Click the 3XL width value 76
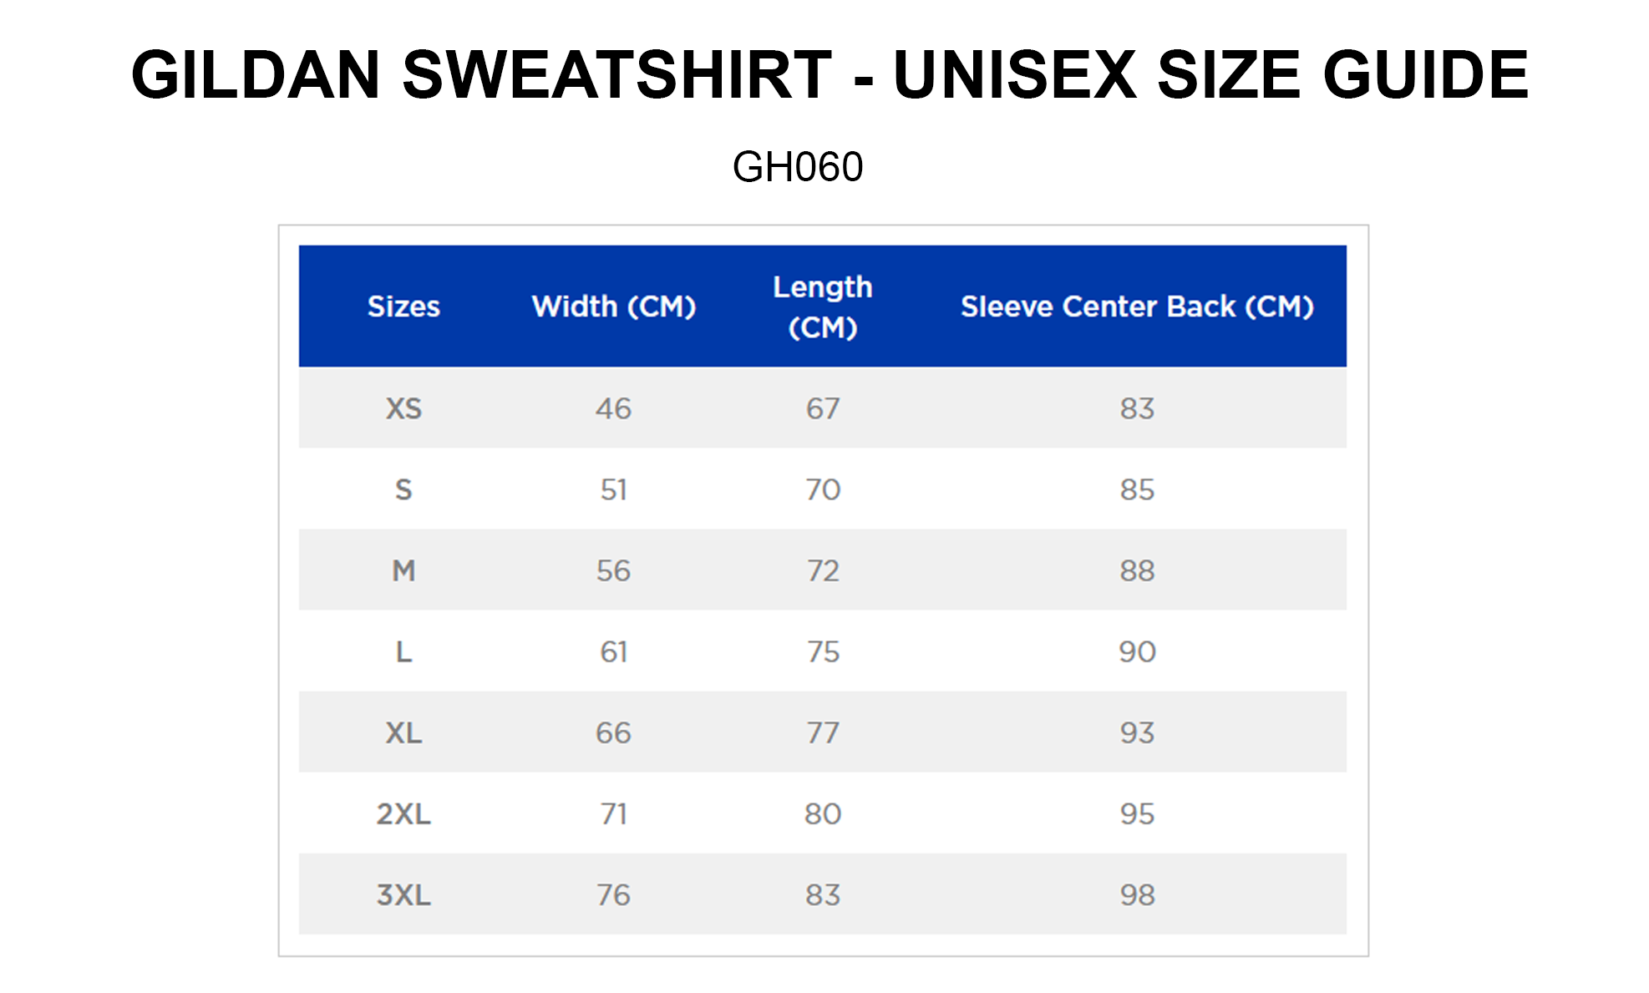The width and height of the screenshot is (1649, 993). [613, 894]
